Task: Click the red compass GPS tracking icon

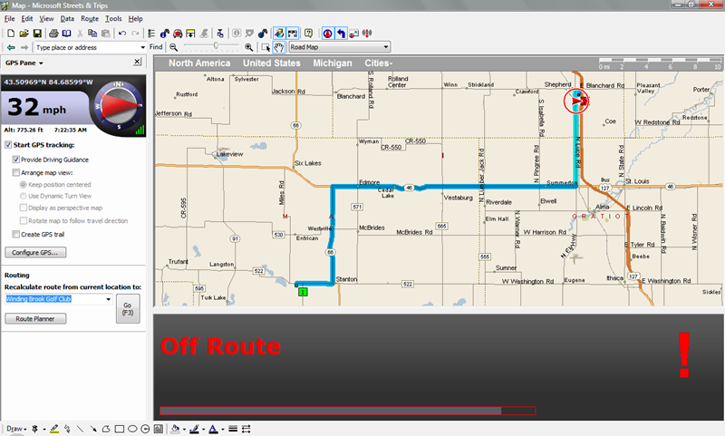Action: click(x=327, y=34)
